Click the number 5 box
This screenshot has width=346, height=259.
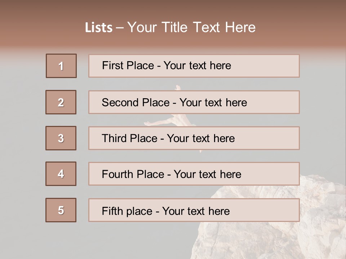(61, 210)
